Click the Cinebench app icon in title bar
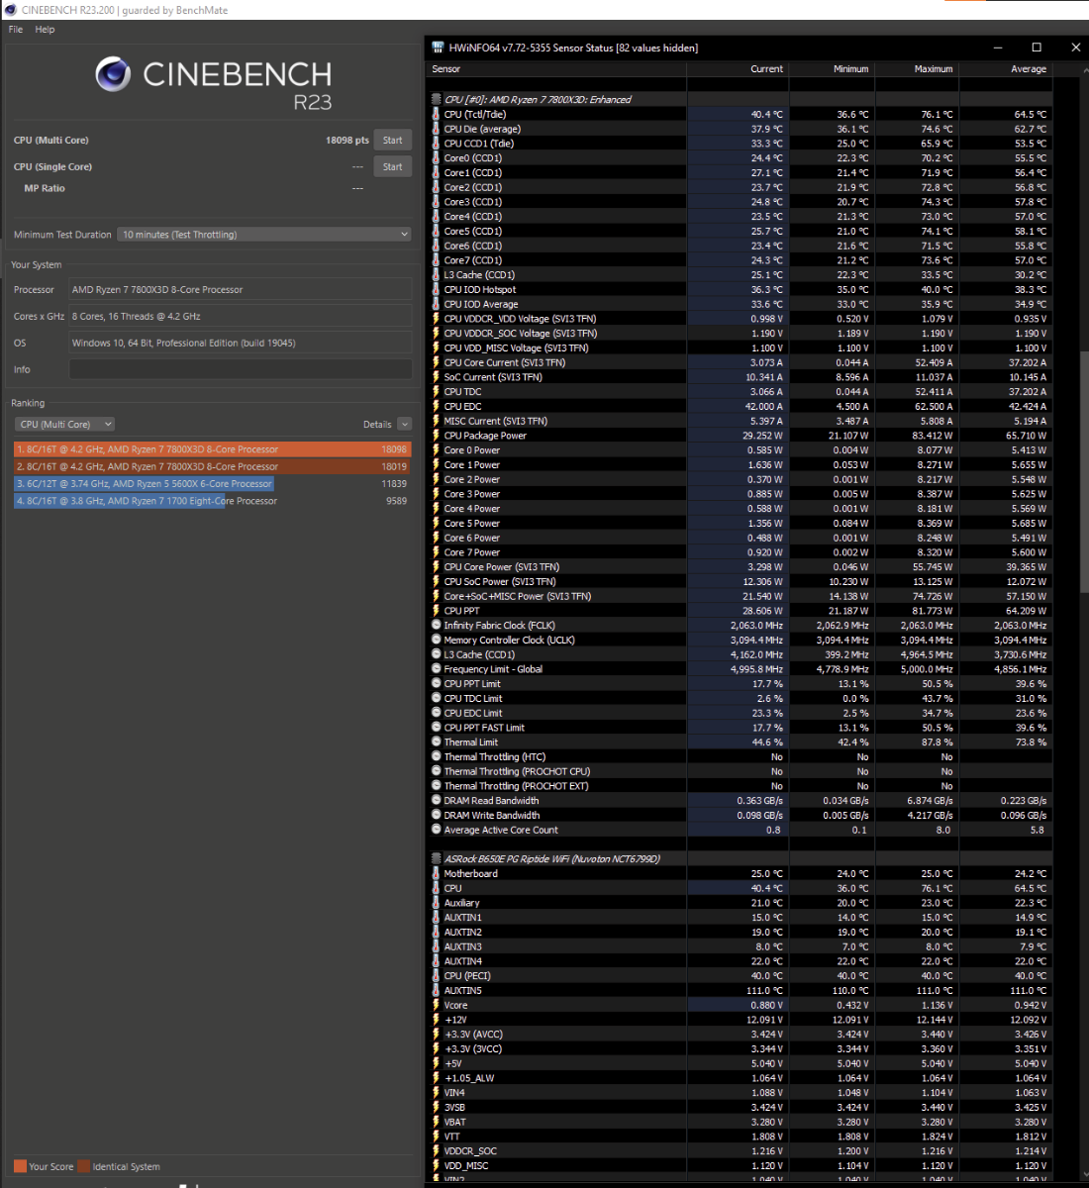 pos(11,10)
